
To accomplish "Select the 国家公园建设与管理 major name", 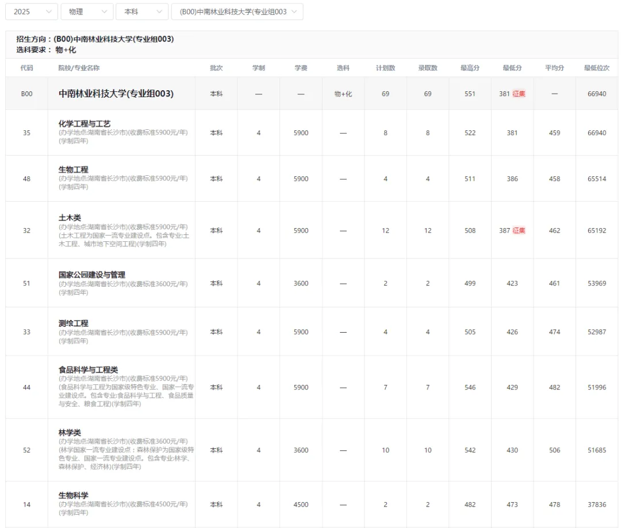I will [x=92, y=275].
